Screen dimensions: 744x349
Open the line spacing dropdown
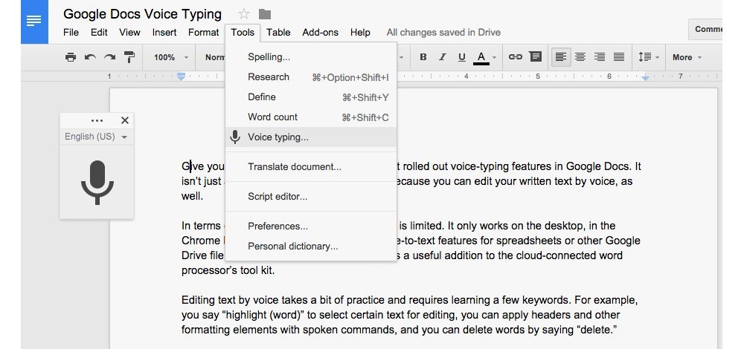click(x=649, y=57)
